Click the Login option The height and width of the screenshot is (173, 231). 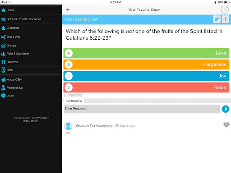point(31,96)
